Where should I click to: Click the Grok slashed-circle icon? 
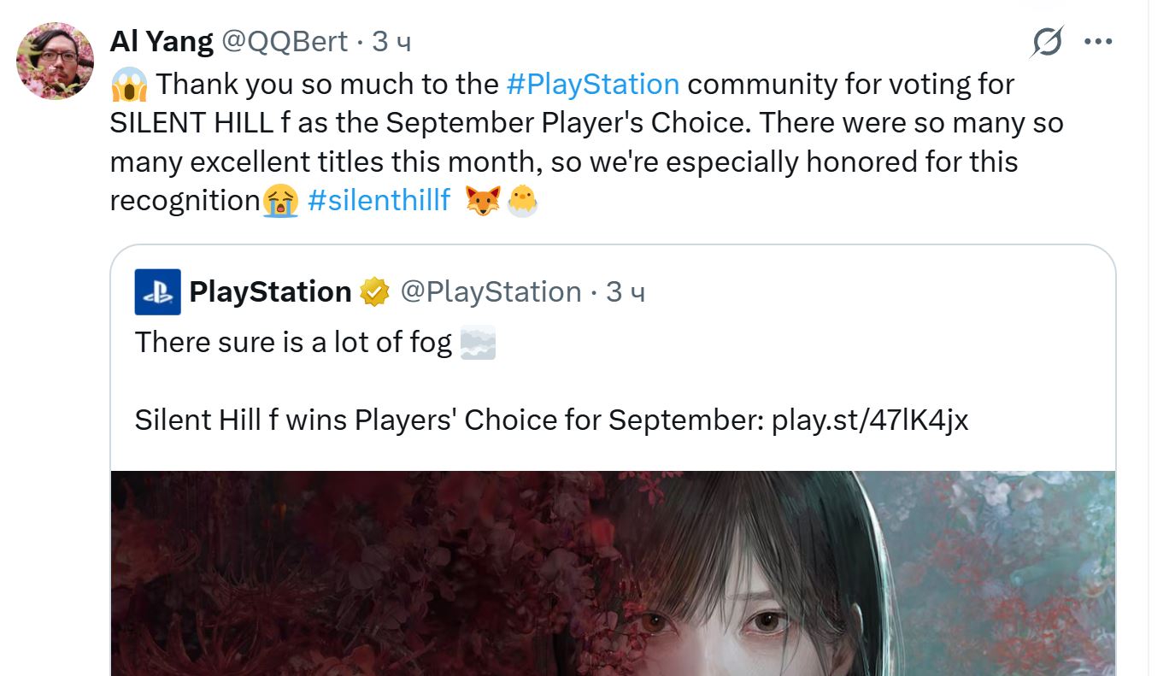[1046, 42]
